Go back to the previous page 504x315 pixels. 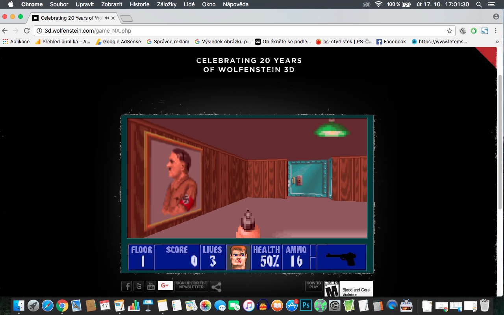(5, 31)
